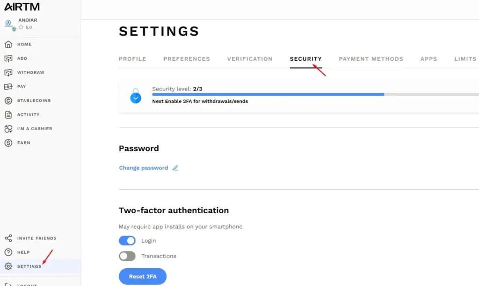Enable the Transactions 2FA toggle

[x=127, y=256]
